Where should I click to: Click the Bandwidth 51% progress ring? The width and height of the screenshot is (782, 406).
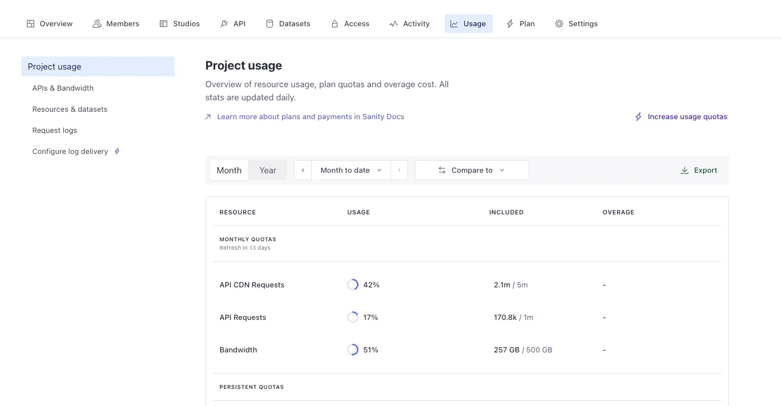point(353,350)
